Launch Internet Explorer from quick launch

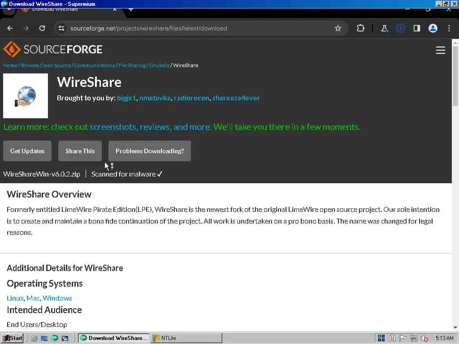pos(34,338)
